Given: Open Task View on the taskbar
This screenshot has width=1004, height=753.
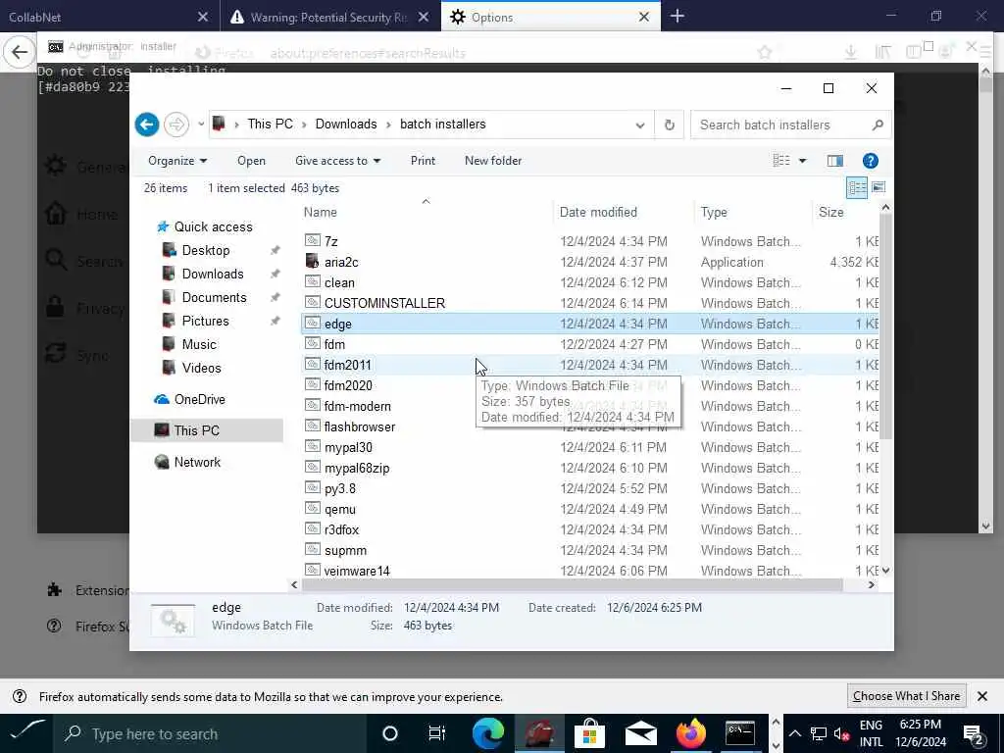Looking at the screenshot, I should 436,733.
